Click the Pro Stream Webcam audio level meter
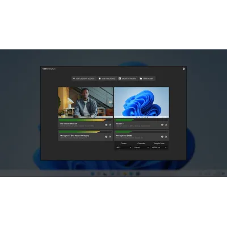Viewport: 227px width, 227px height. click(85, 120)
